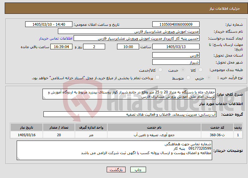Click the buyer notes text area
Screen dimensions: 248x178
click(114, 150)
